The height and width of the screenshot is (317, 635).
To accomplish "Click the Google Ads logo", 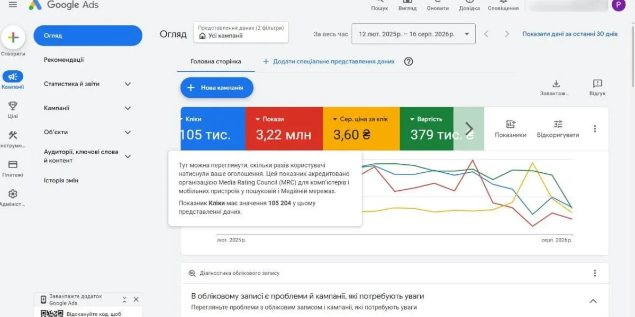I will pos(63,5).
